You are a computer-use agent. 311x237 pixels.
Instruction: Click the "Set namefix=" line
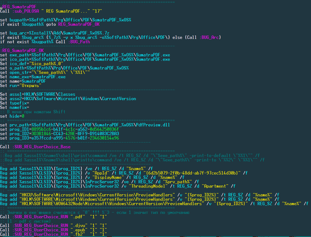click(x=15, y=107)
